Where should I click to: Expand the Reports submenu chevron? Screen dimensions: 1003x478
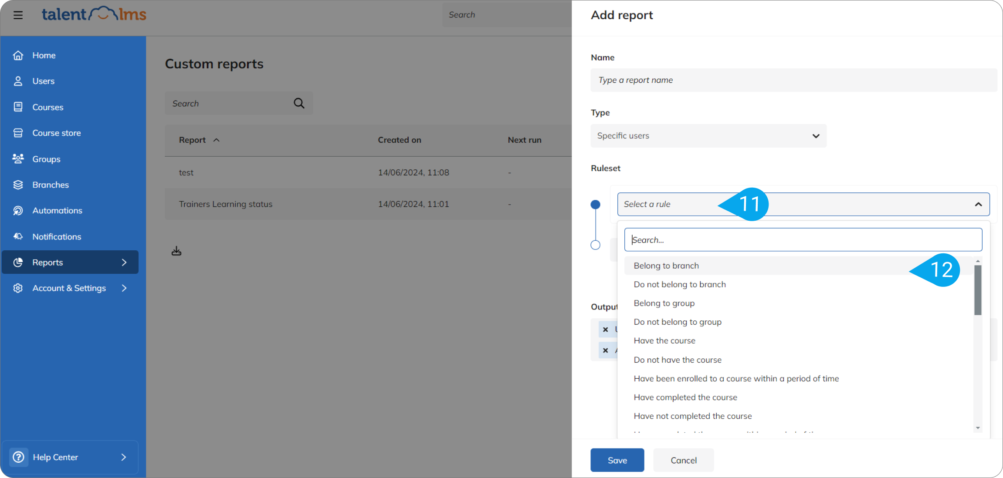pos(124,262)
